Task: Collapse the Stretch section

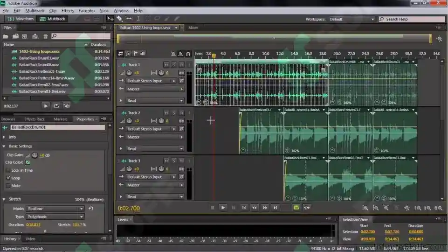Action: pos(4,199)
